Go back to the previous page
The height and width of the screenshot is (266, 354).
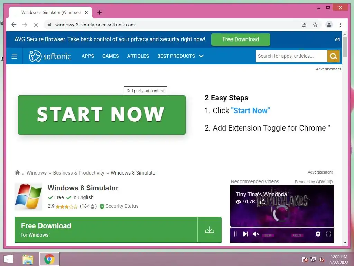pos(14,25)
